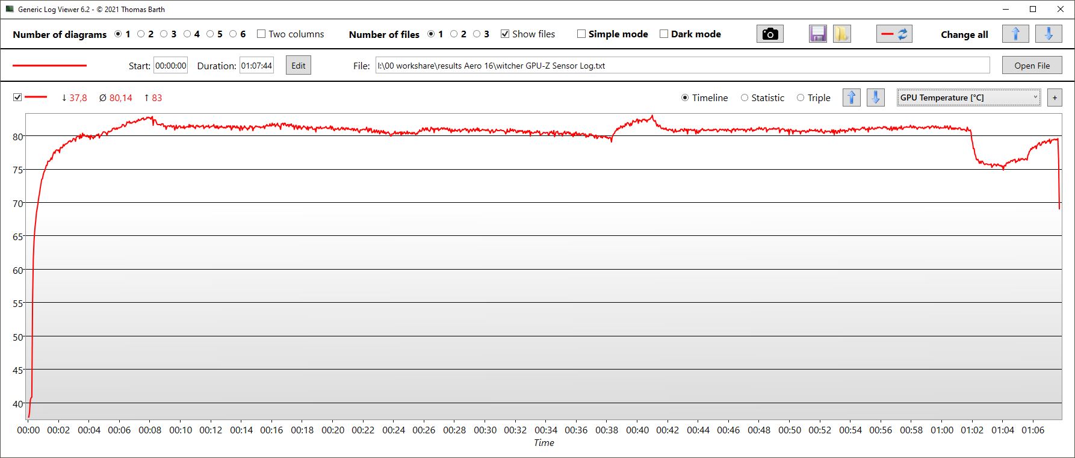Click the 00:00 label on the time axis
Screen dimensions: 1075x458
28,430
